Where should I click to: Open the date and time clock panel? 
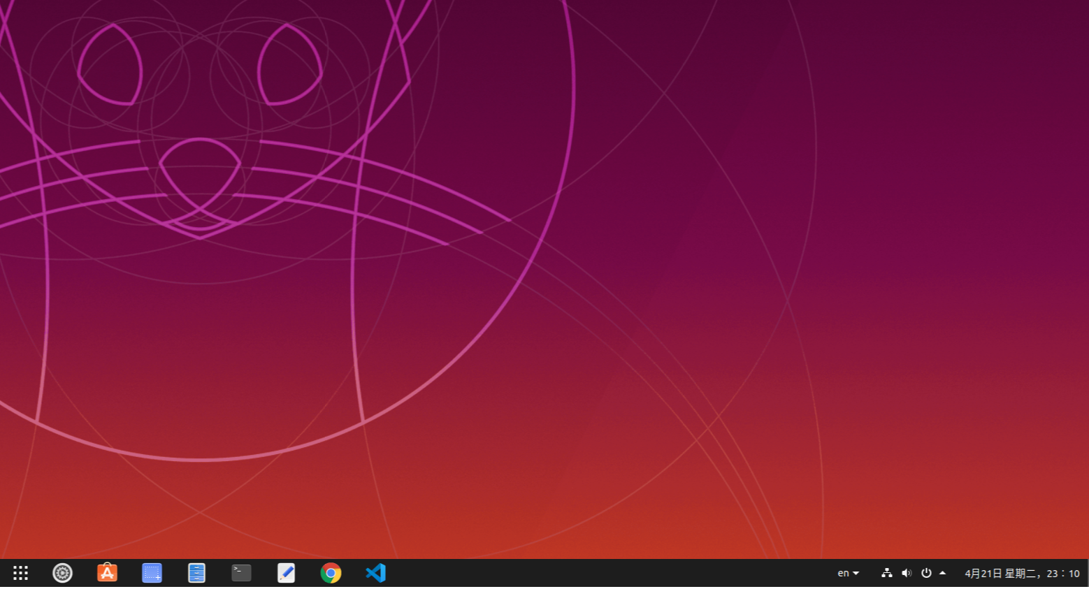point(1022,574)
